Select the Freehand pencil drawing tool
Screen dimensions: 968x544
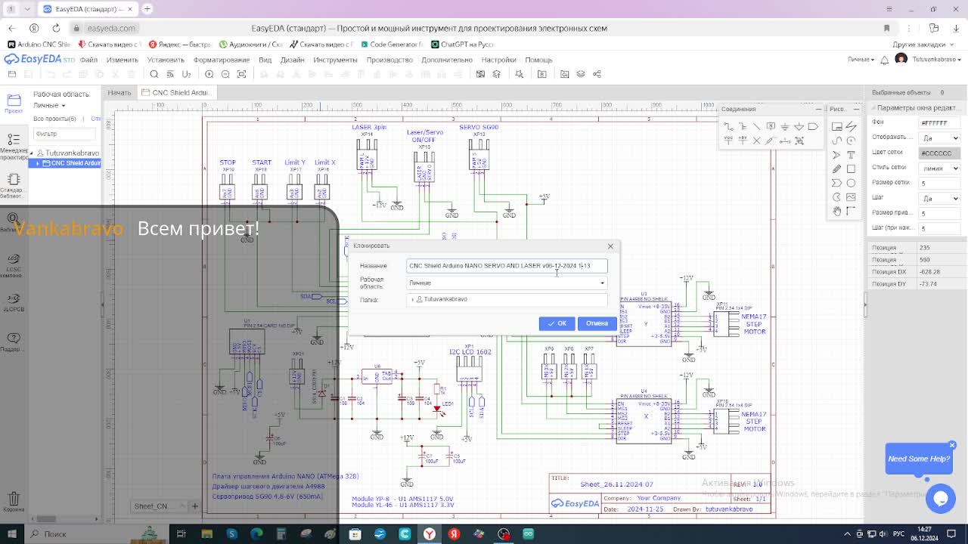pos(836,169)
